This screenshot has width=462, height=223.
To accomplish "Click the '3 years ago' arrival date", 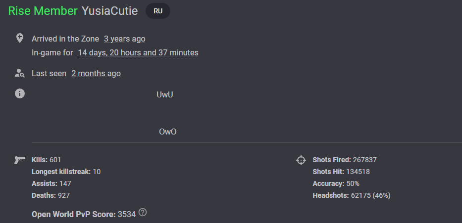I will (125, 39).
